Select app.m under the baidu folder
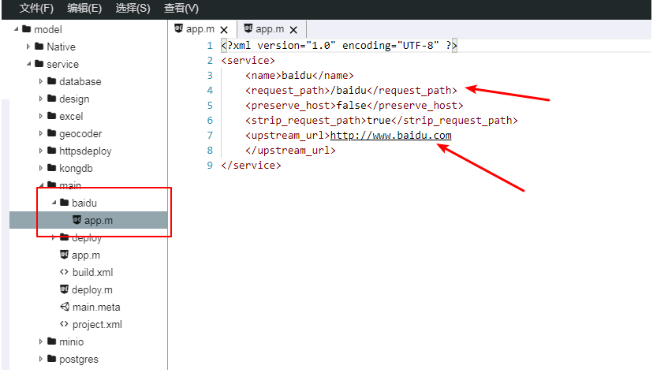Image resolution: width=653 pixels, height=373 pixels. click(x=98, y=220)
